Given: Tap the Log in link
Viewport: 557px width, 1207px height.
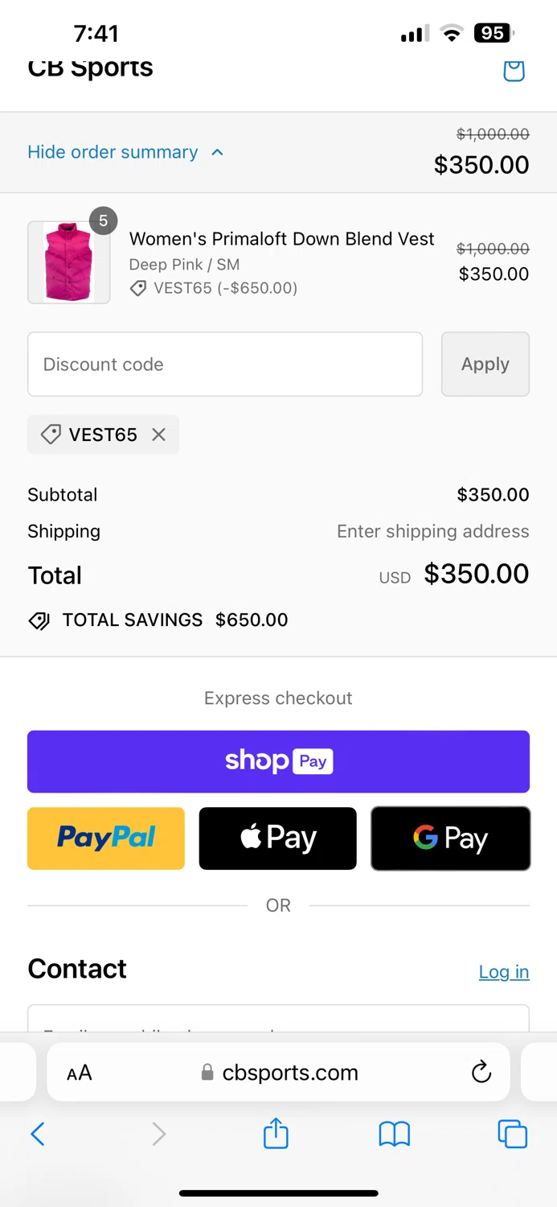Looking at the screenshot, I should tap(504, 971).
